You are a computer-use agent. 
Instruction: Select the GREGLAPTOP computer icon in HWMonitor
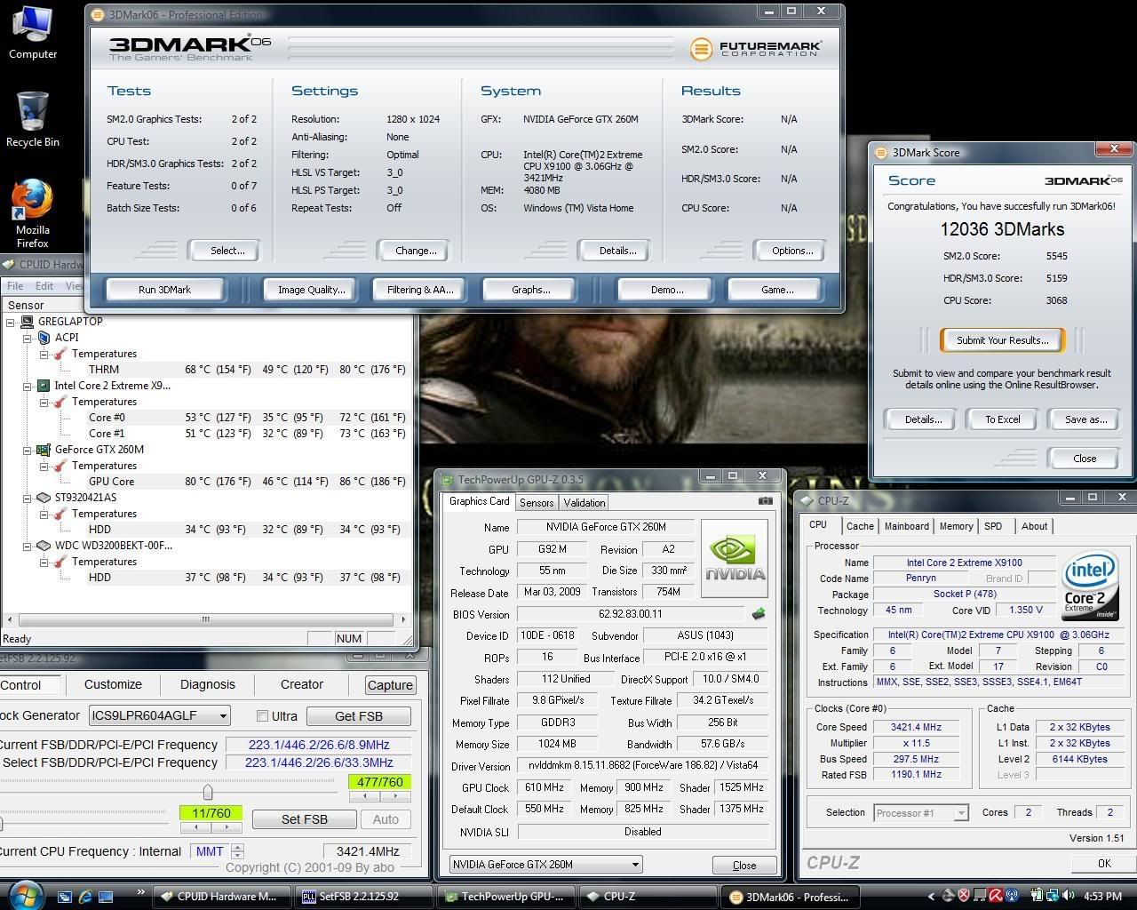tap(27, 322)
